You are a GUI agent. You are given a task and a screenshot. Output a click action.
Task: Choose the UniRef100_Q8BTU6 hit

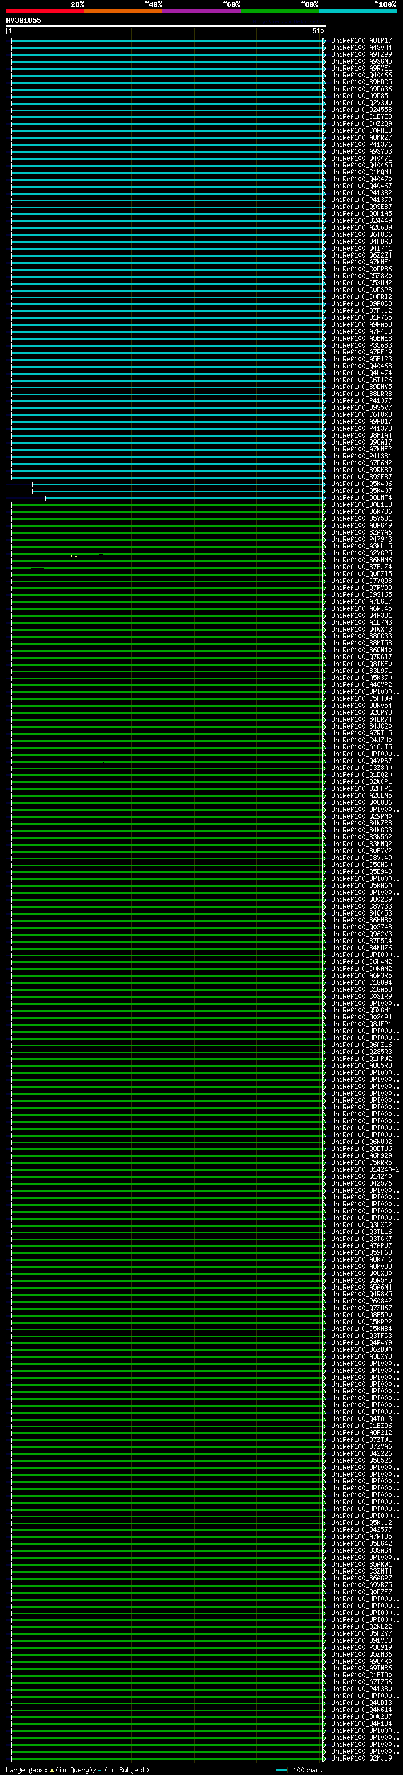[361, 1148]
